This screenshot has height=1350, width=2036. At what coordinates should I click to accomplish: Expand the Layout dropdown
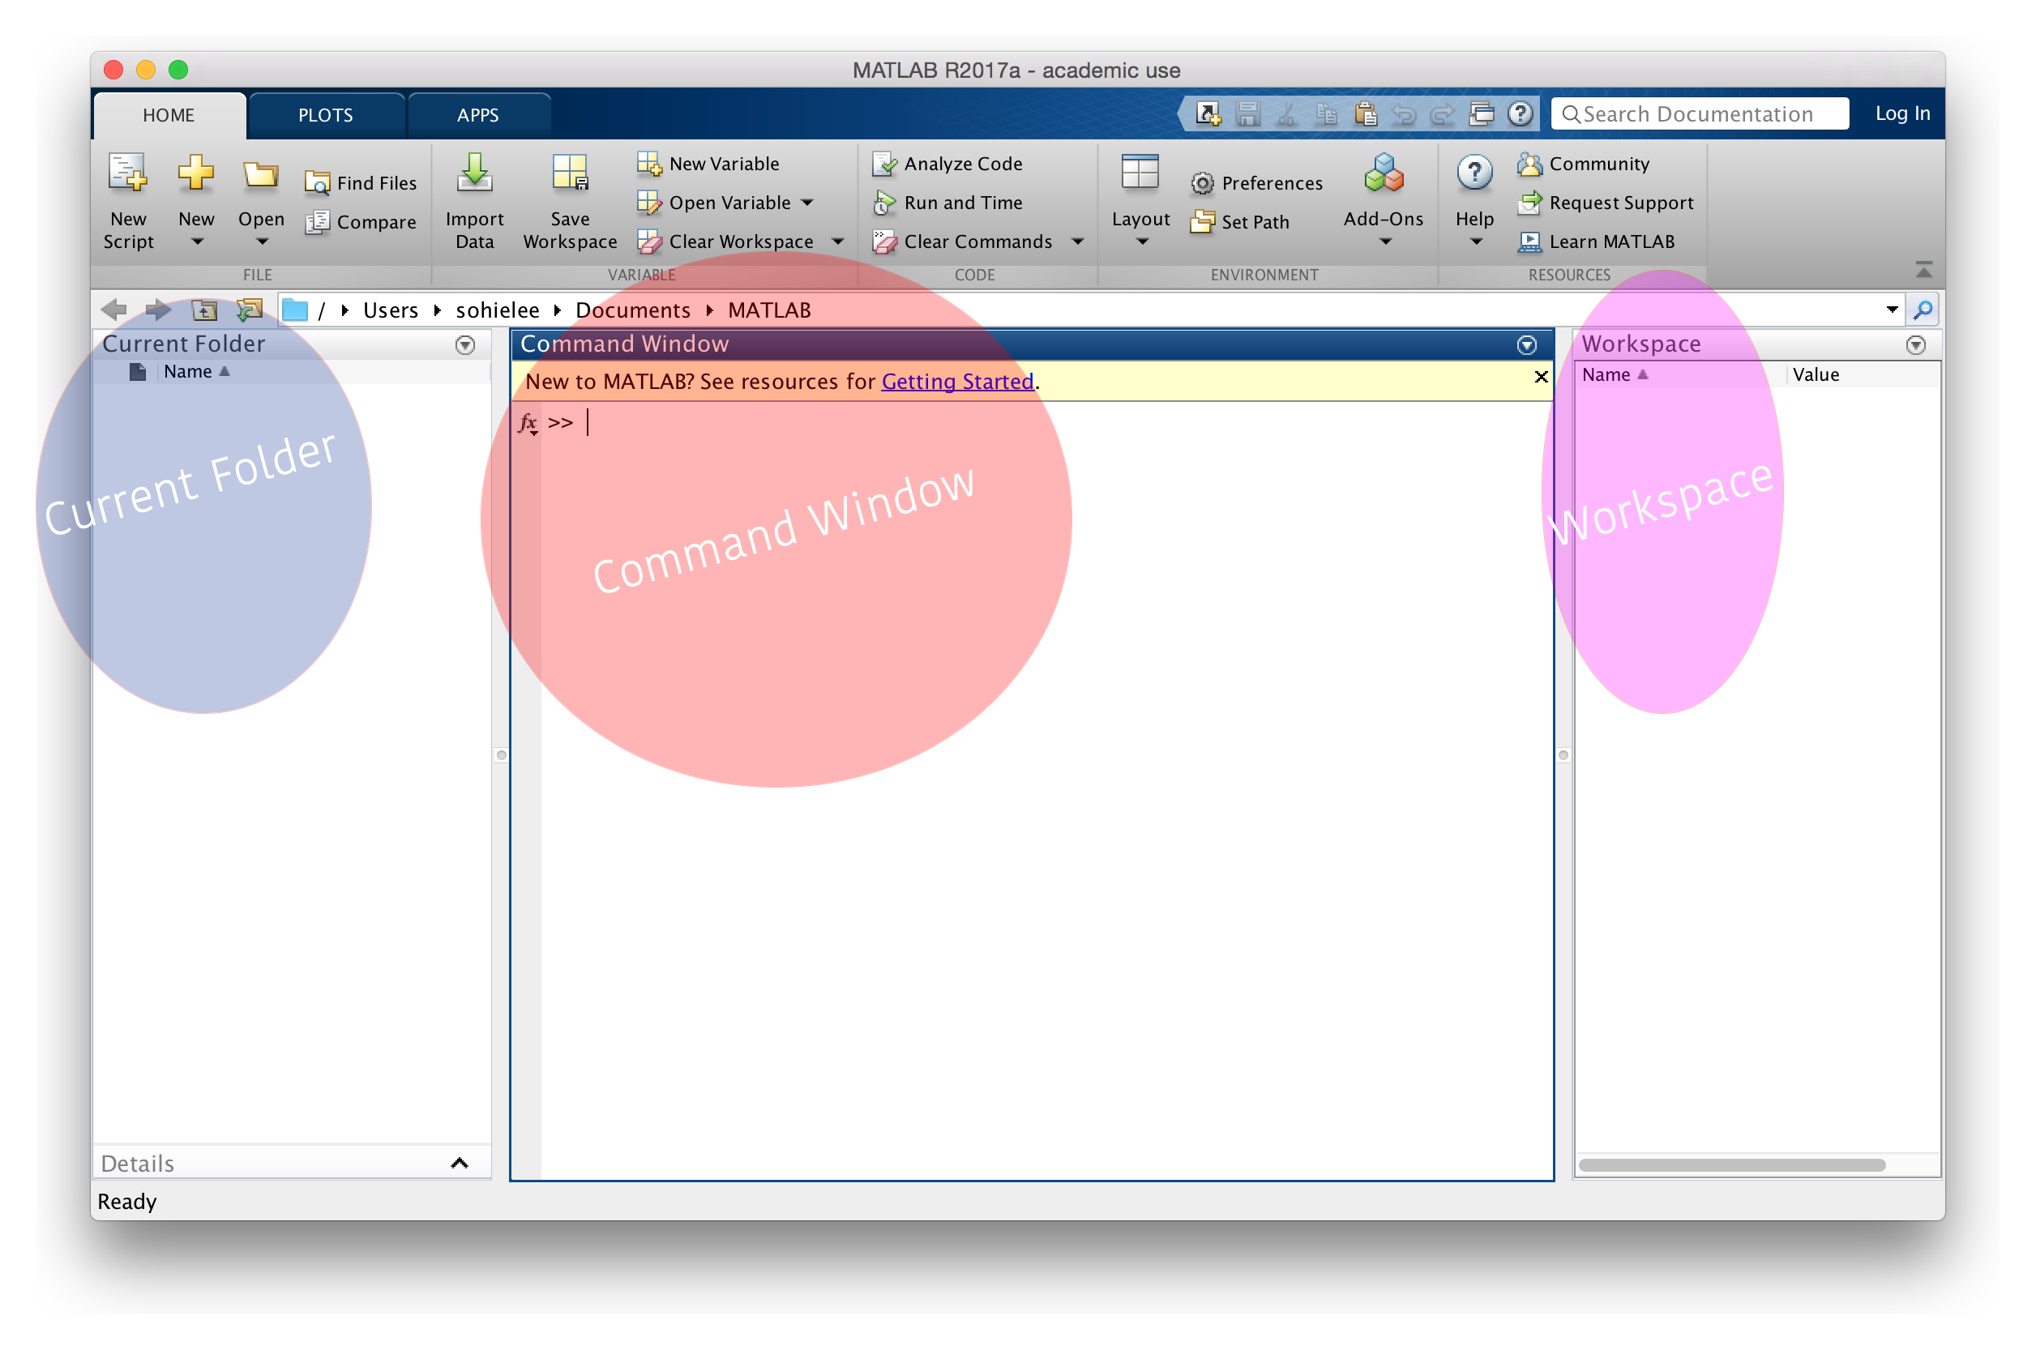[1141, 242]
